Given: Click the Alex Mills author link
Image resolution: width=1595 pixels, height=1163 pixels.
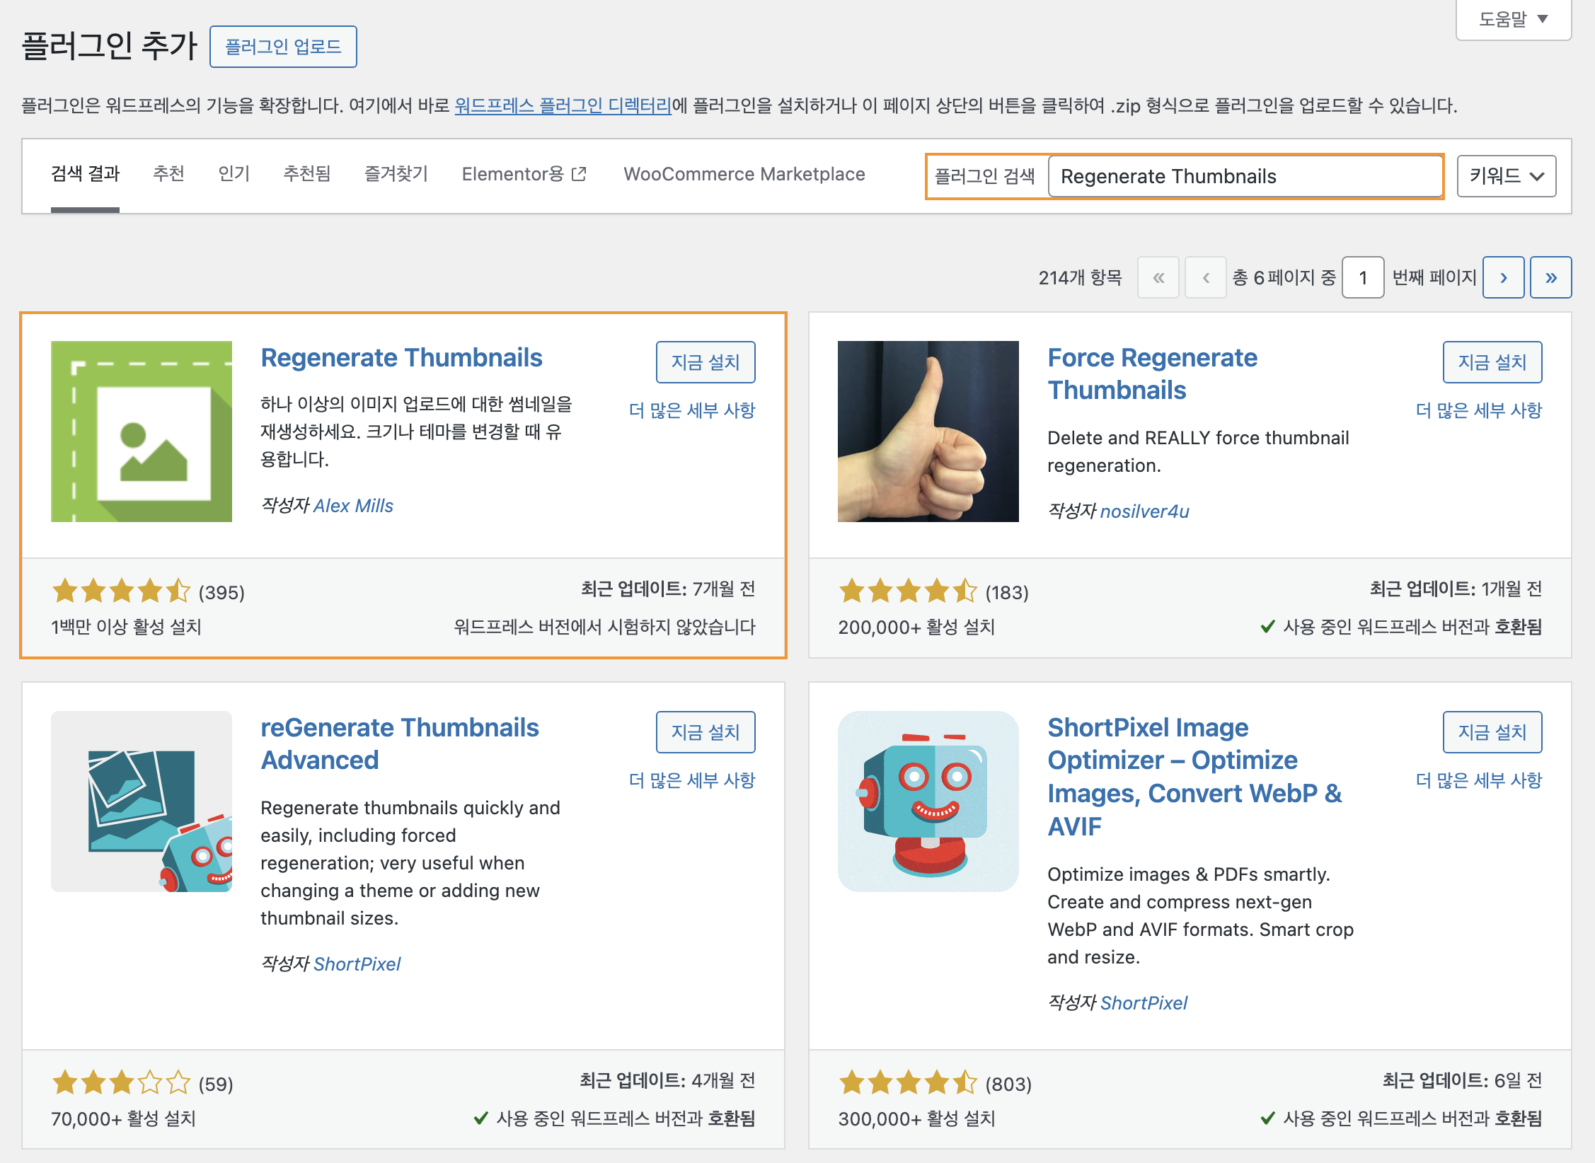Looking at the screenshot, I should click(353, 506).
